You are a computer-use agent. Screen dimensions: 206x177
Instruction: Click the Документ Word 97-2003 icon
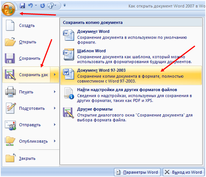(68, 74)
